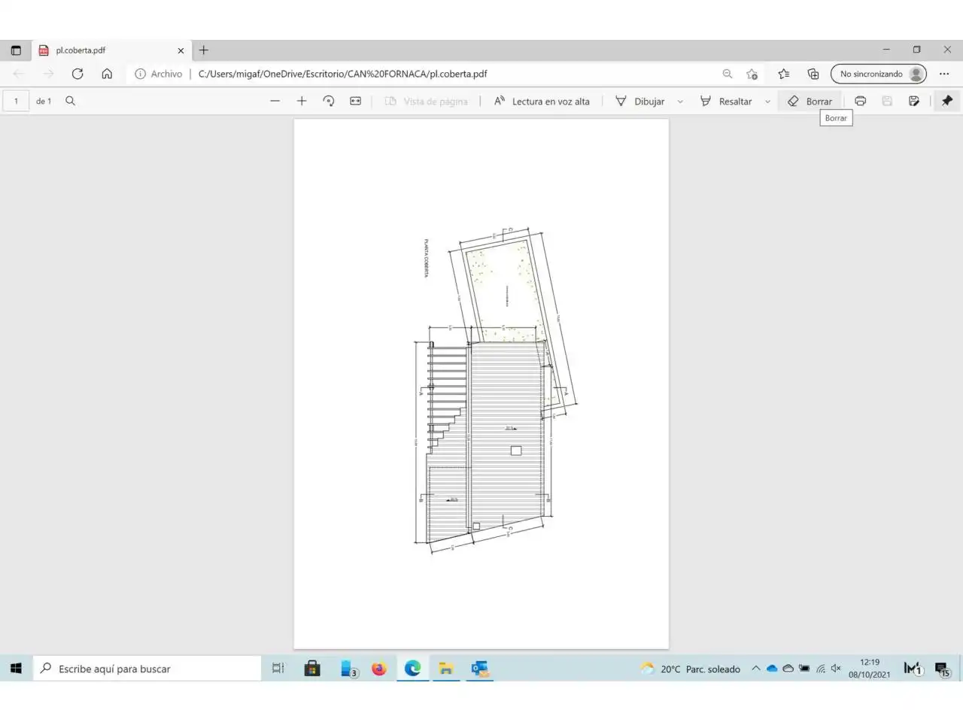The width and height of the screenshot is (963, 722).
Task: Open the Favorites list
Action: click(784, 74)
